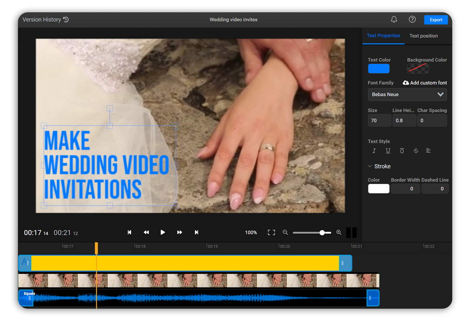Toggle fullscreen preview mode
This screenshot has height=321, width=470.
point(271,232)
